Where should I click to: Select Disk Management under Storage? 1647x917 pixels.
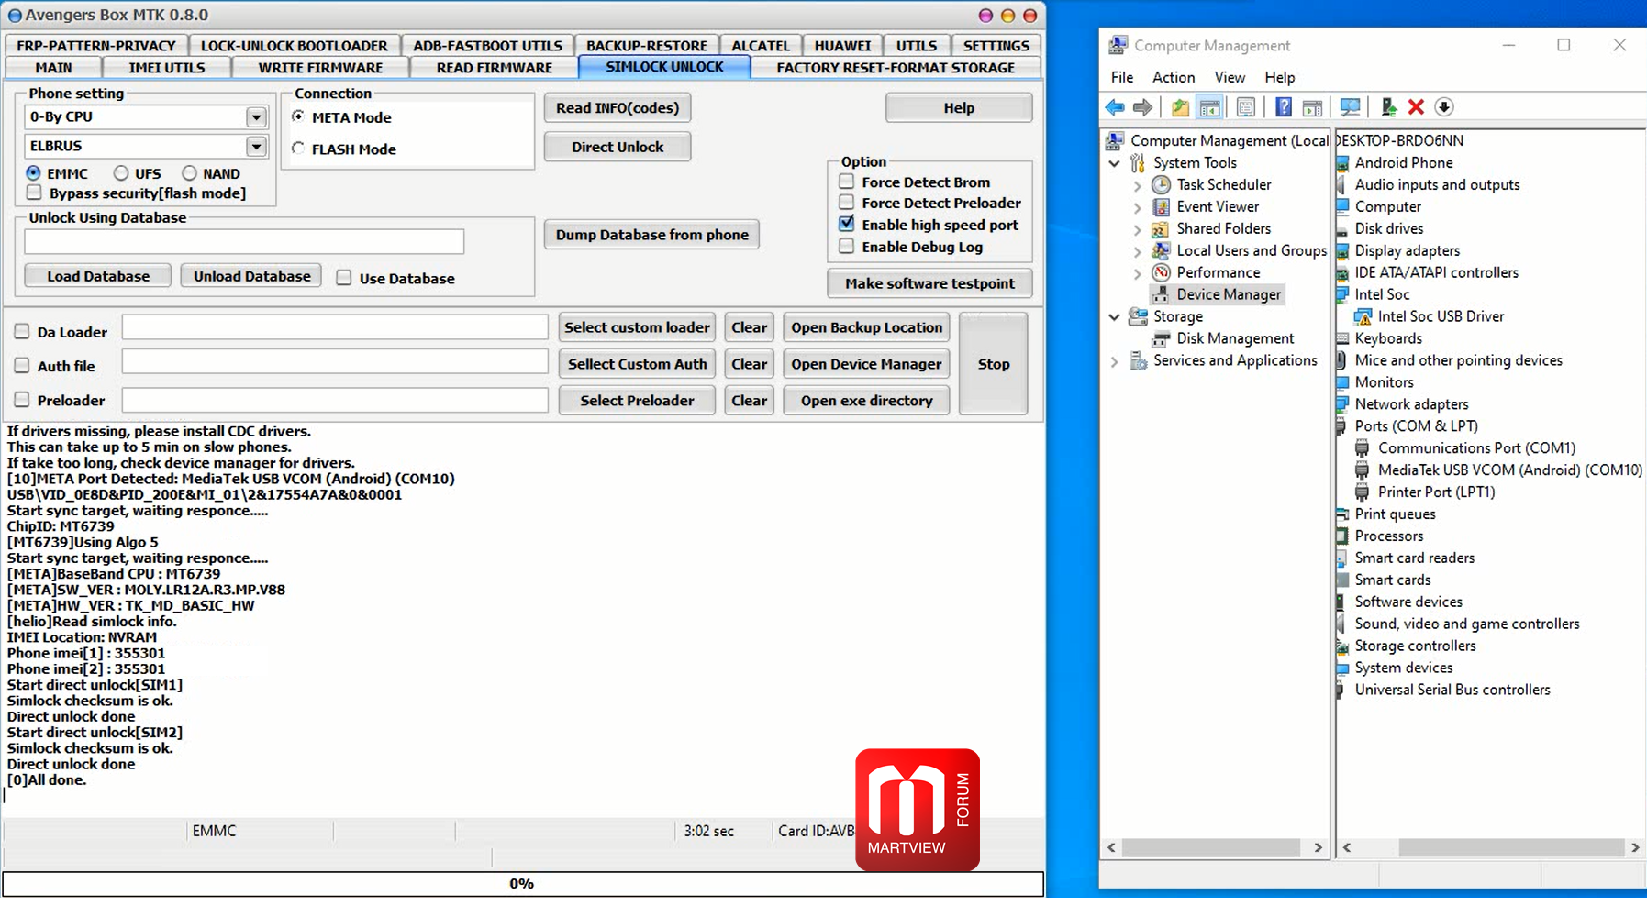[x=1235, y=338]
